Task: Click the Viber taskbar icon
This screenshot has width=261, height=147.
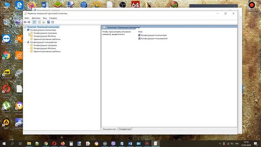Action: pos(113,143)
